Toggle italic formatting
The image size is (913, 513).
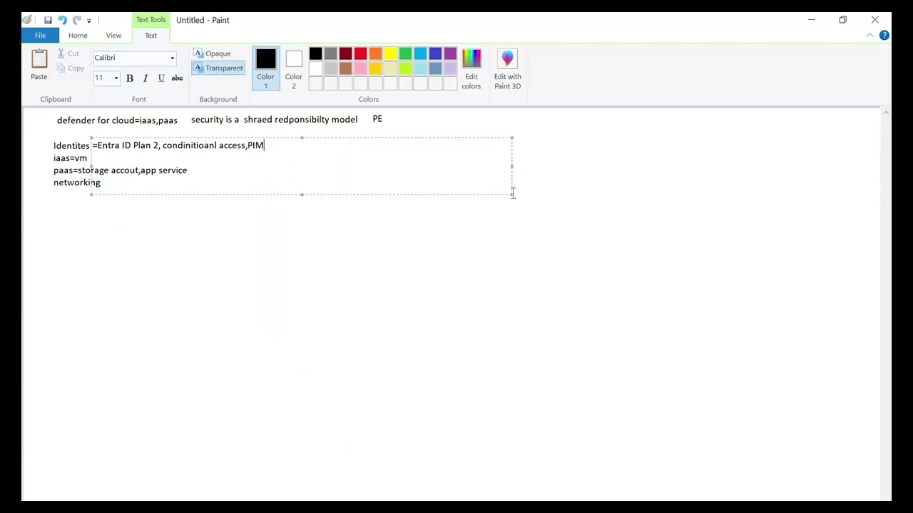coord(146,78)
